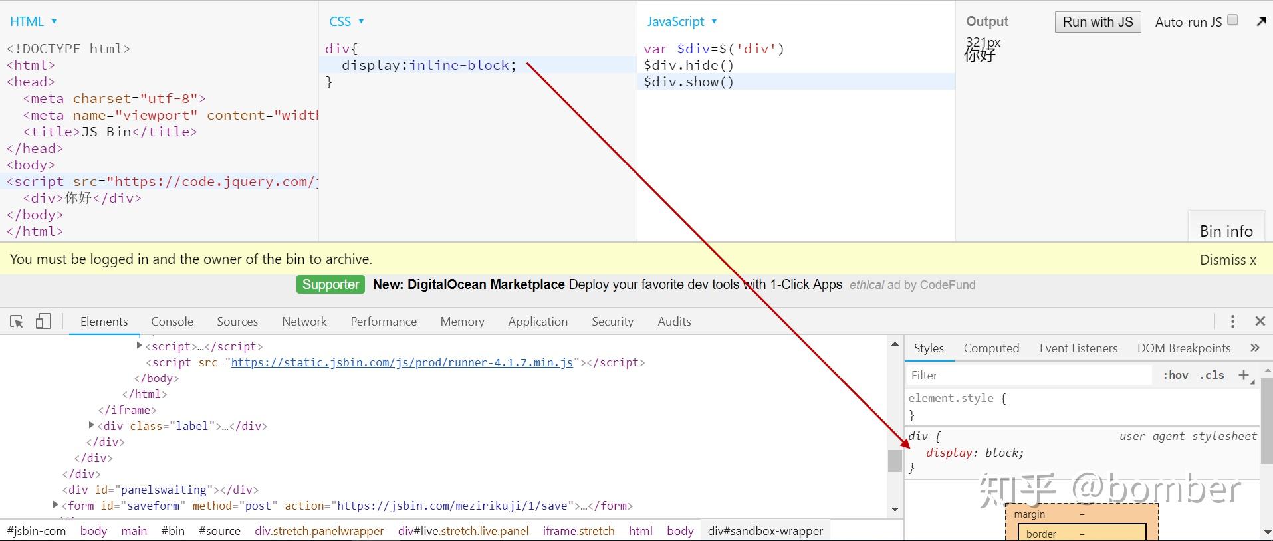Switch to the Console tab
This screenshot has width=1273, height=541.
[172, 322]
